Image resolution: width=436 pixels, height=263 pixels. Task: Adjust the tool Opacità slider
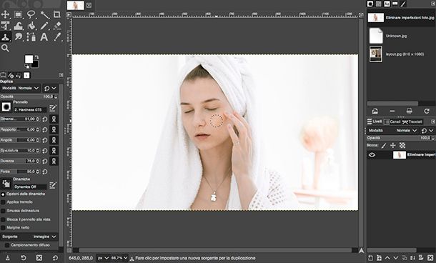[x=29, y=96]
